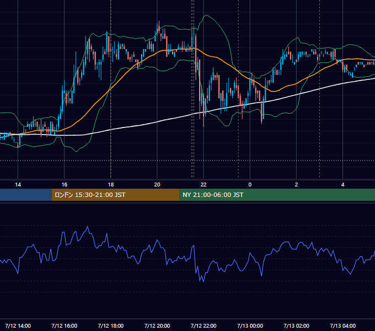Click the hour label 14 on price chart axis

click(18, 185)
